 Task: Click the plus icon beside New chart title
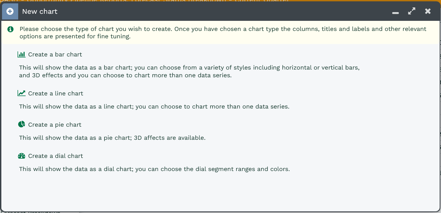10,11
